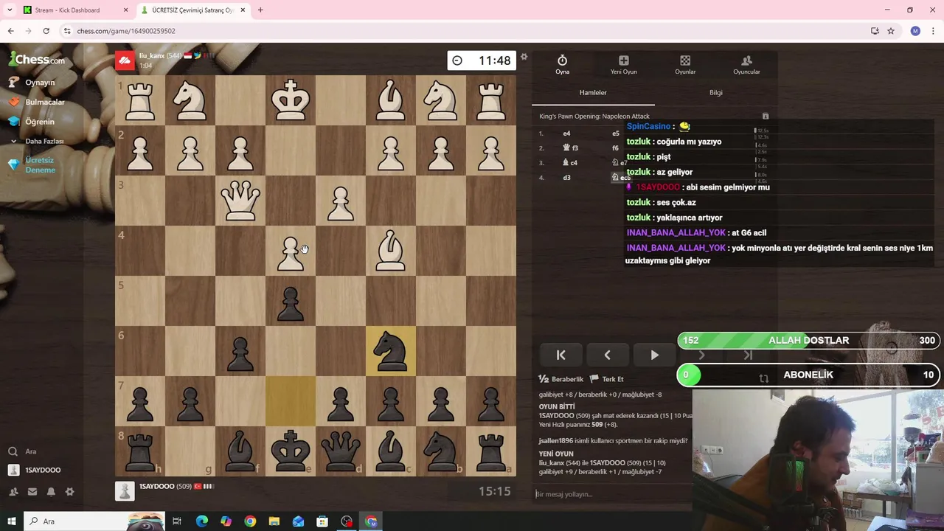Open Microsoft Store from the taskbar
The image size is (944, 531).
(322, 521)
